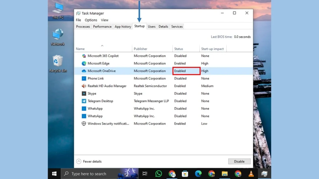
Task: Open Microsoft Edge from the taskbar
Action: (198, 174)
